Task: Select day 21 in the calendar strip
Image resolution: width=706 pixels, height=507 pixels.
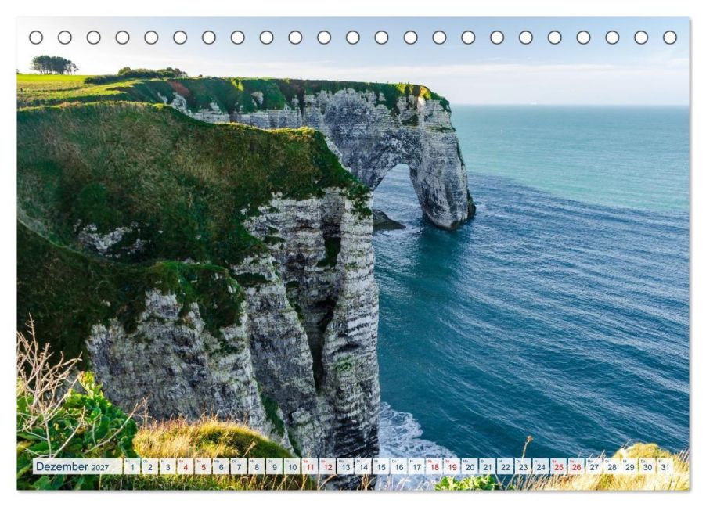Action: [488, 467]
